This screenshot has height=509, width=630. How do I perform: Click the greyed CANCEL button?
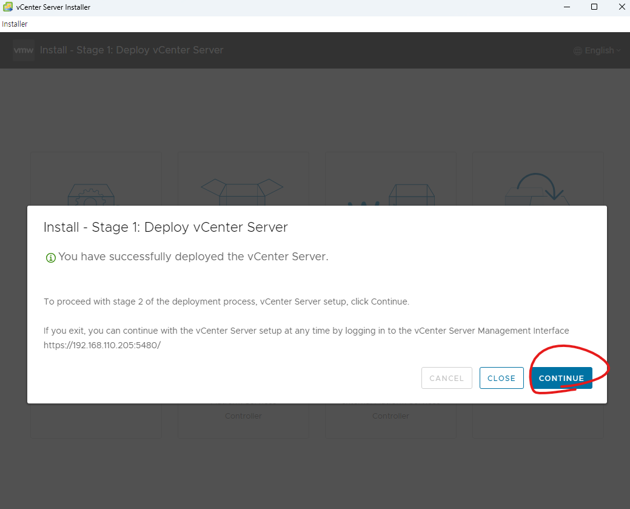(x=446, y=378)
